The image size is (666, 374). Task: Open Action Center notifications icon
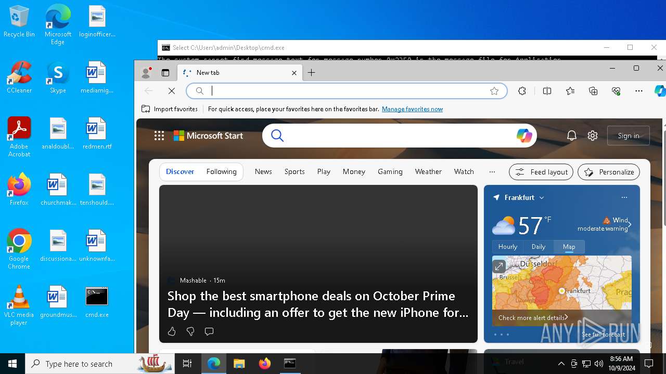coord(649,364)
